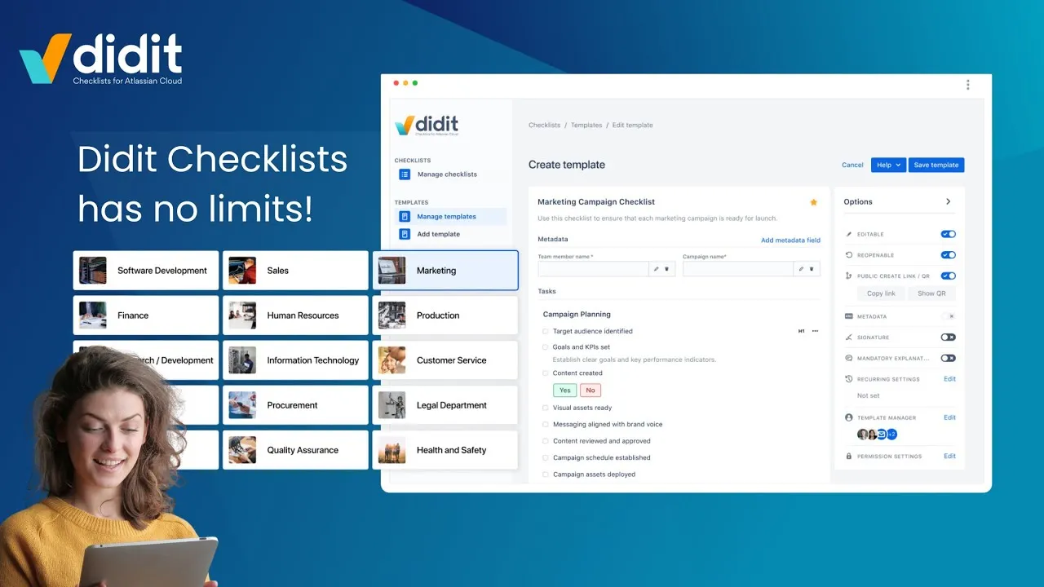Select the green Yes answer button
Screen dimensions: 1044x587
(564, 390)
